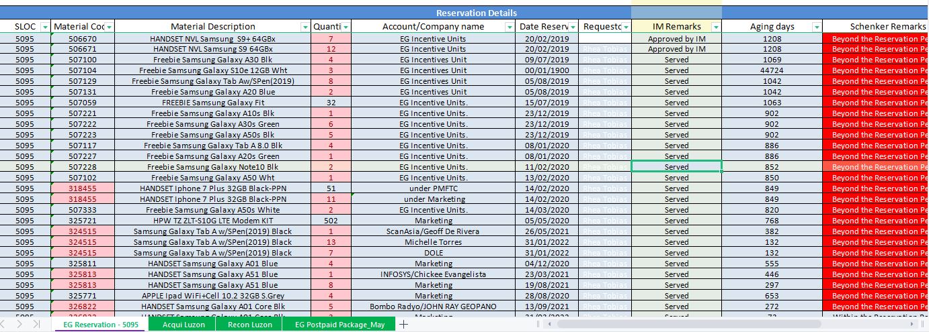Switch to the EG Postpaid Package_May tab
929x332 pixels.
[x=340, y=325]
